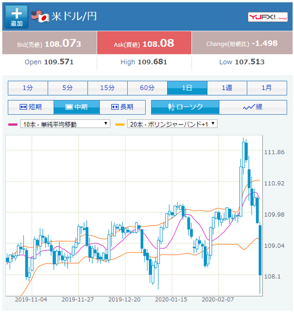Click the US/Japan flag pair icon

click(40, 16)
